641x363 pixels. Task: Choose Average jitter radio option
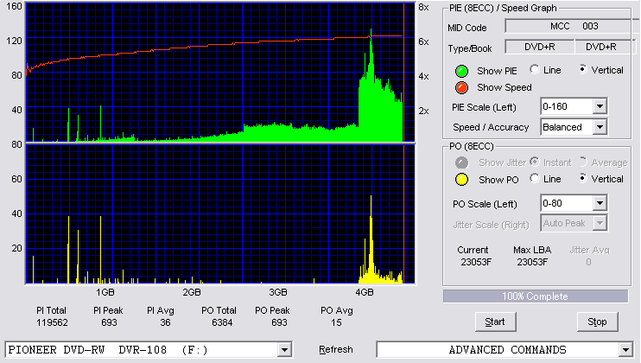click(x=583, y=162)
